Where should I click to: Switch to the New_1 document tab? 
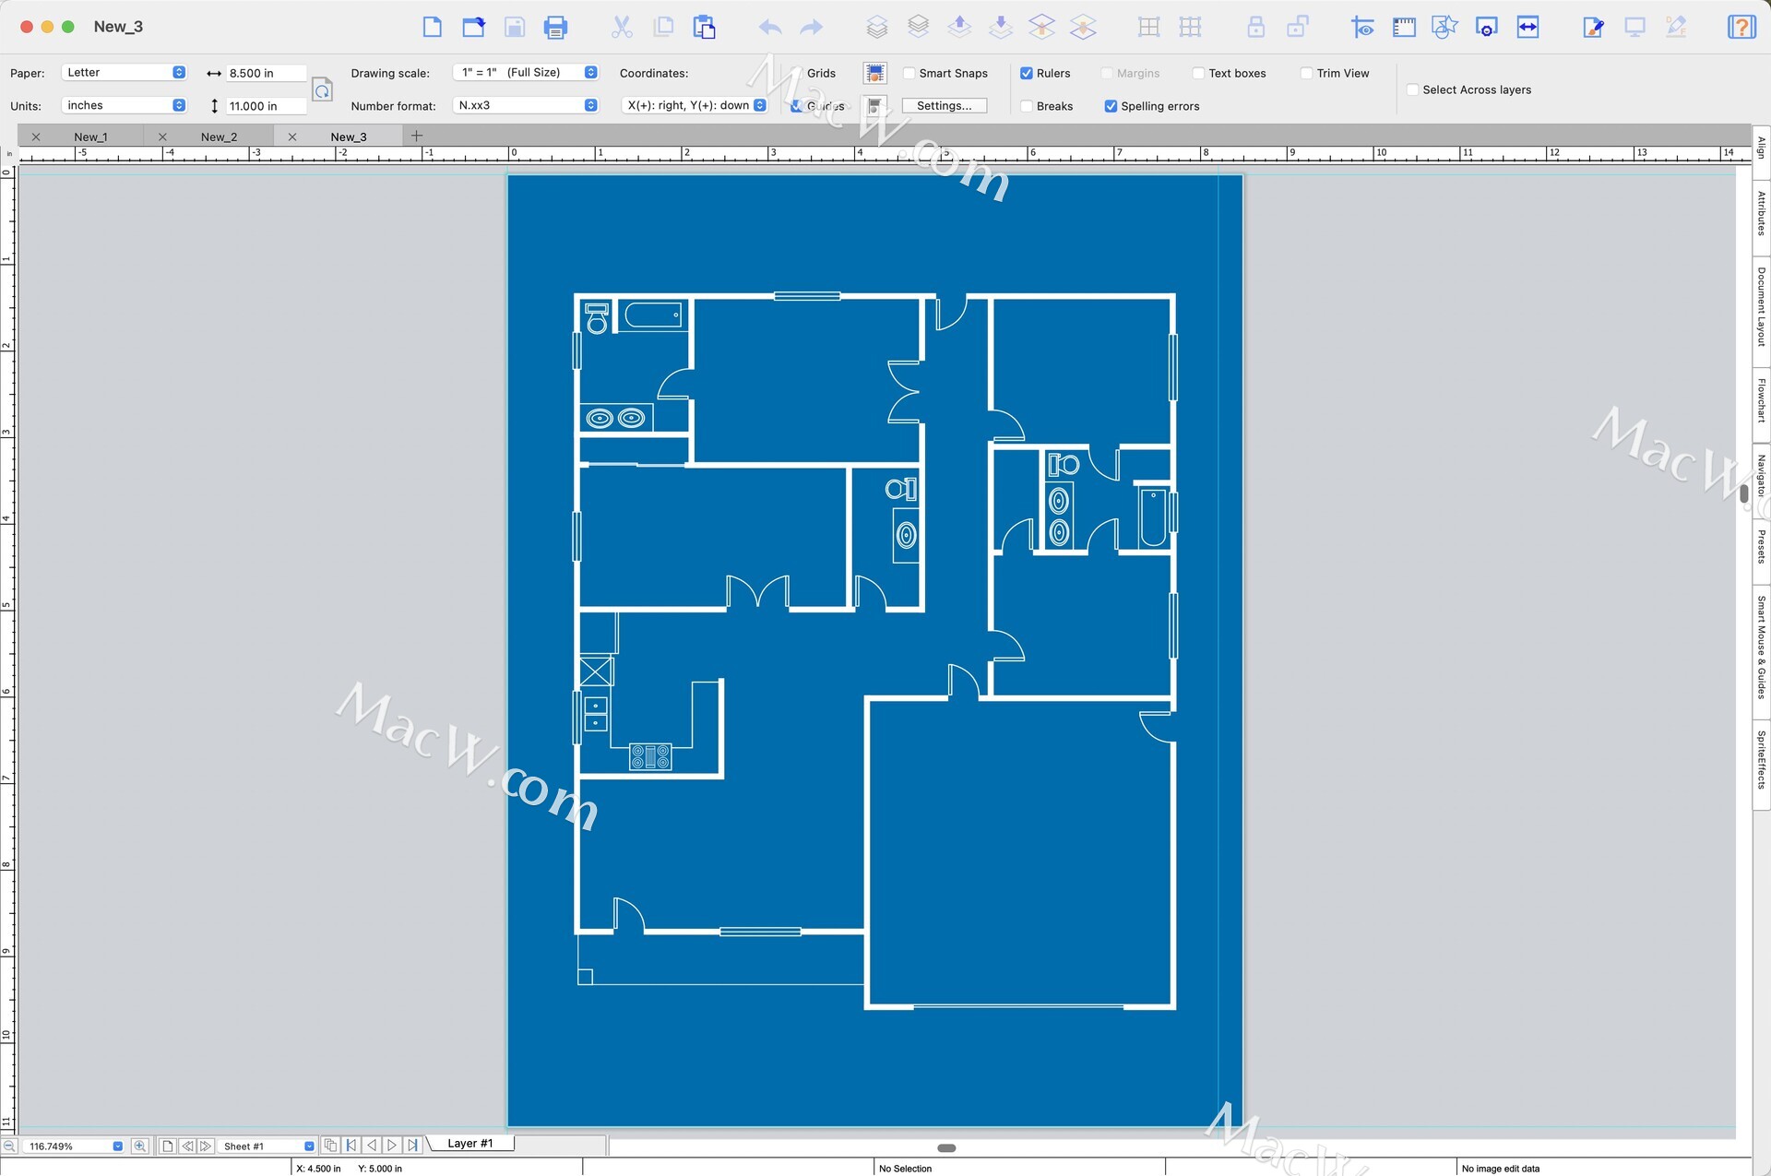tap(90, 137)
